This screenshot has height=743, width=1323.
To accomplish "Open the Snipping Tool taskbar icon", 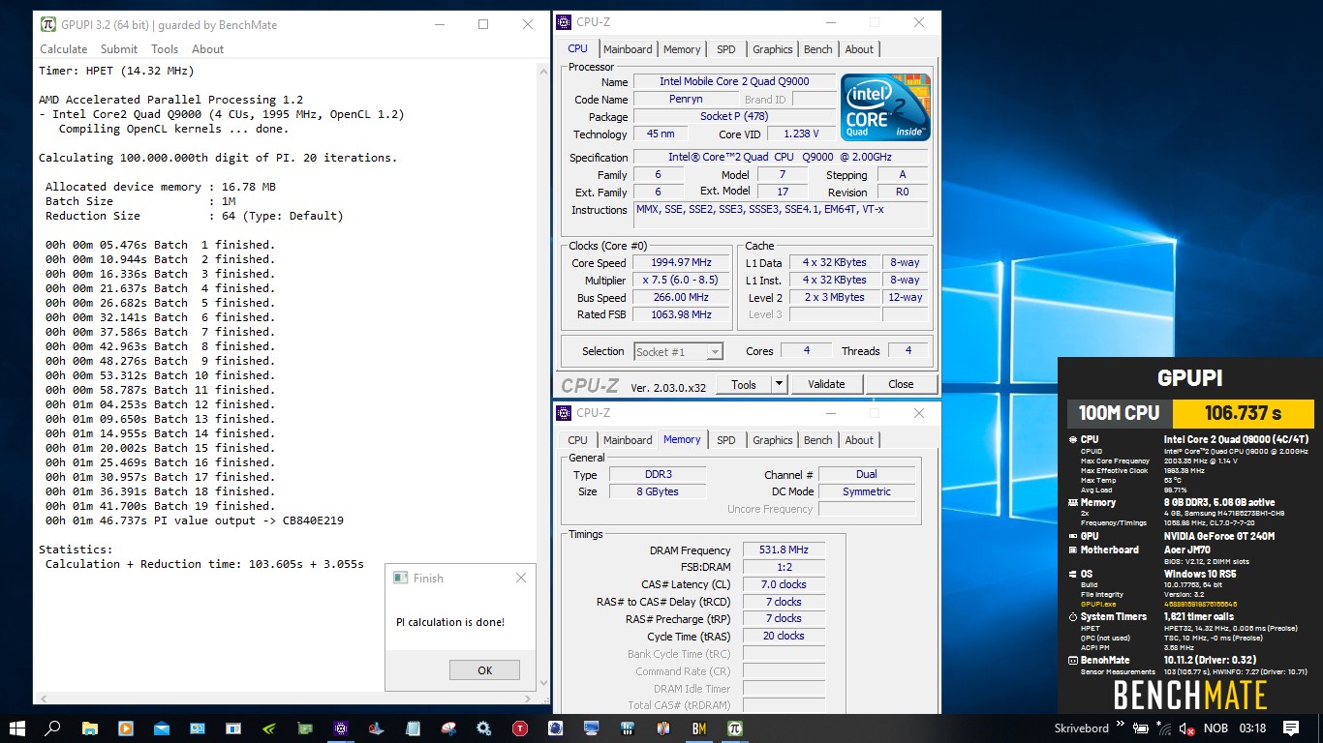I will (x=448, y=728).
